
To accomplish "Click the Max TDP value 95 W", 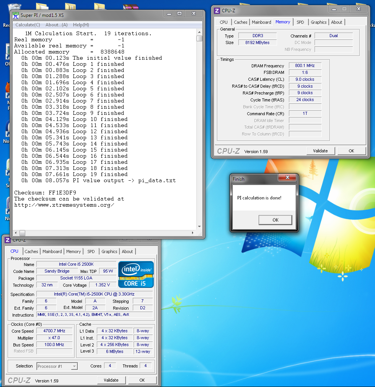I will click(108, 271).
